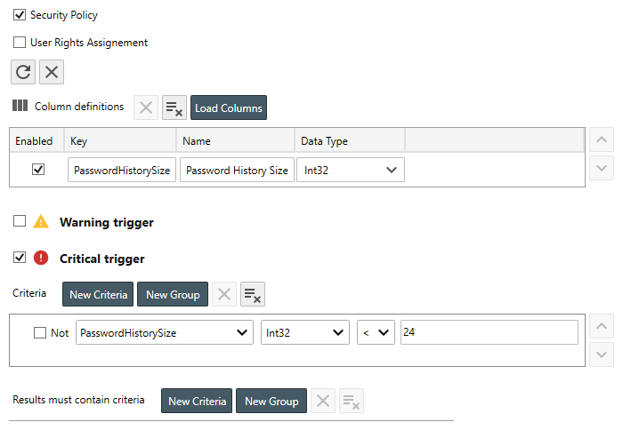Image resolution: width=623 pixels, height=430 pixels.
Task: Click the refresh icon button
Action: pyautogui.click(x=23, y=72)
